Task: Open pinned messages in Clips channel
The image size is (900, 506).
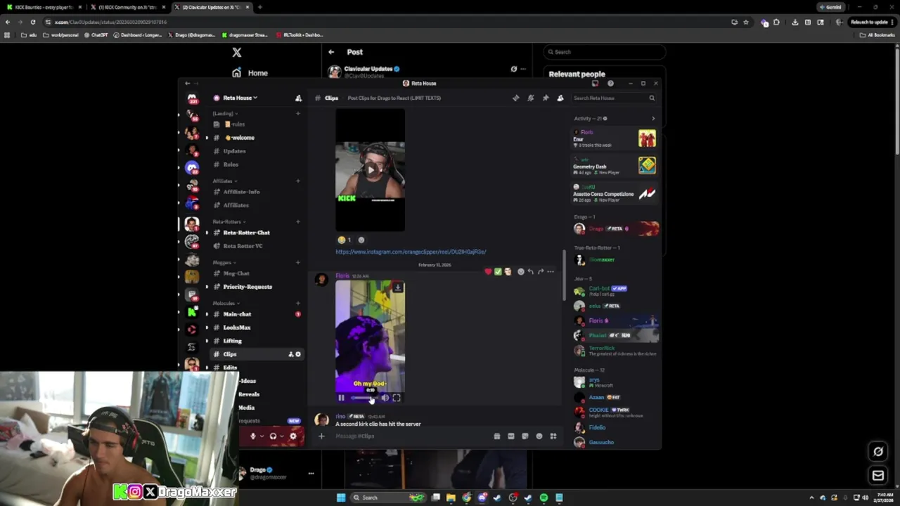Action: tap(546, 98)
